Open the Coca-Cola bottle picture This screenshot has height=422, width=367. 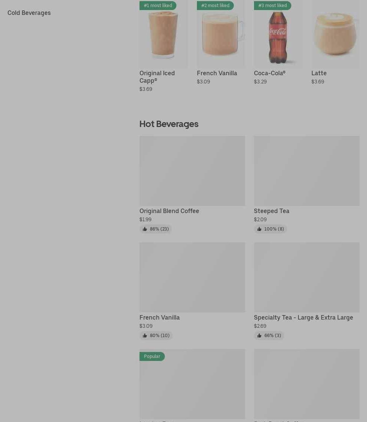[278, 34]
